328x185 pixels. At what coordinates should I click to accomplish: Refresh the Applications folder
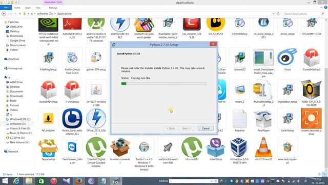coord(278,14)
